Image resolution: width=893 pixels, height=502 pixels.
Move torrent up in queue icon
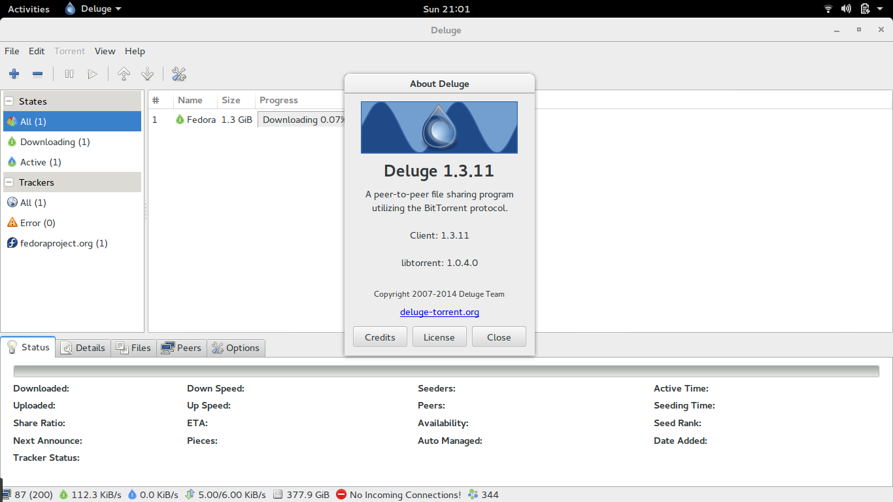(x=124, y=75)
